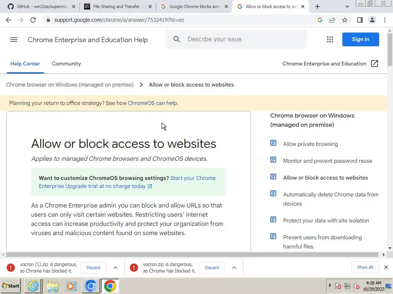Click the warning icon for vocron (1).zip
Viewport: 393px width, 294px height.
[x=11, y=268]
